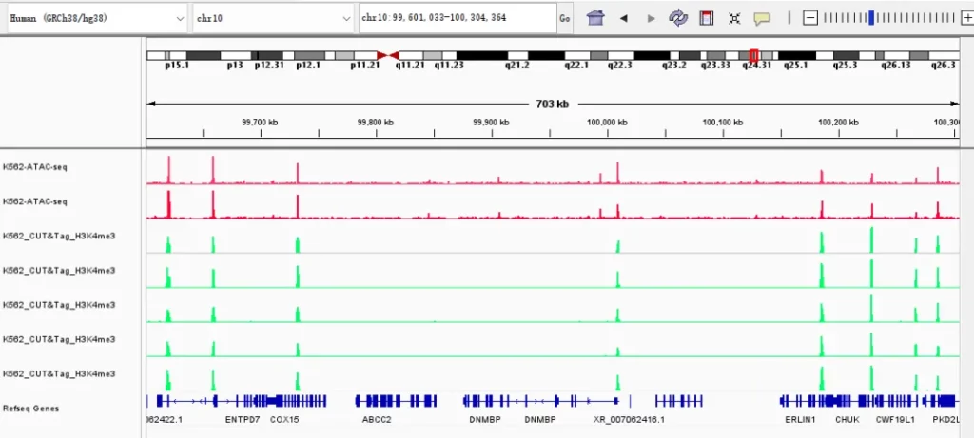
Task: Click the locus coordinates input field
Action: coord(457,18)
